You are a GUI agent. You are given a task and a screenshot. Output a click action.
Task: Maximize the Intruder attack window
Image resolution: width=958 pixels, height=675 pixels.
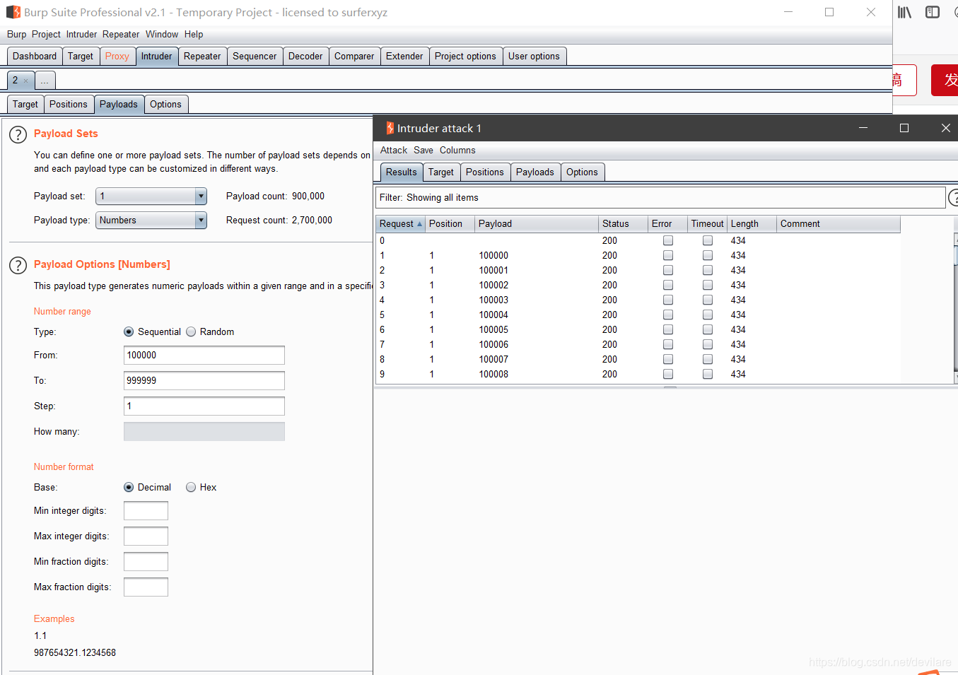click(x=904, y=128)
